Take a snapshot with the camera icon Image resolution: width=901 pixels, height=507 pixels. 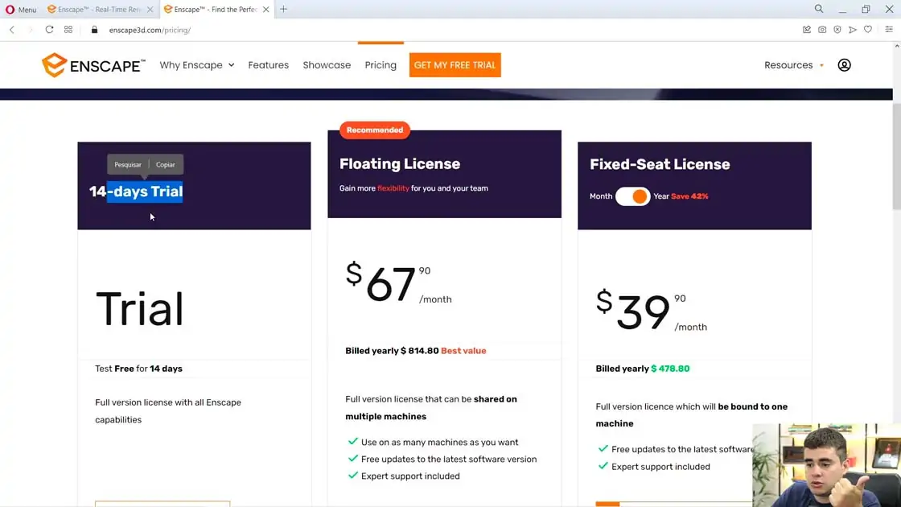point(822,29)
